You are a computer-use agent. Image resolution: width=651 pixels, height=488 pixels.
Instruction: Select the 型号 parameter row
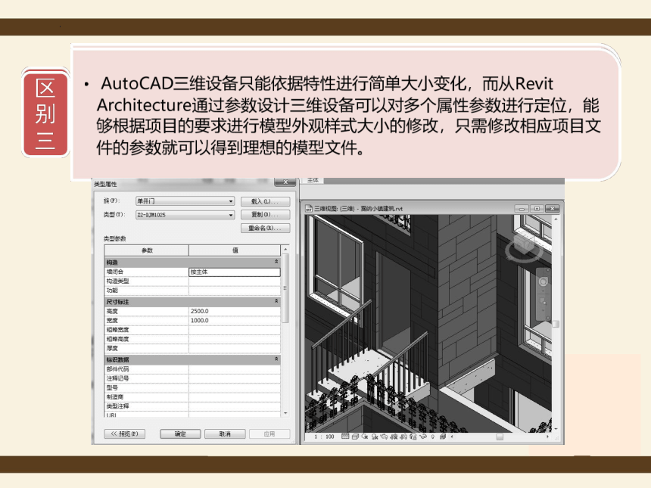tap(192, 387)
